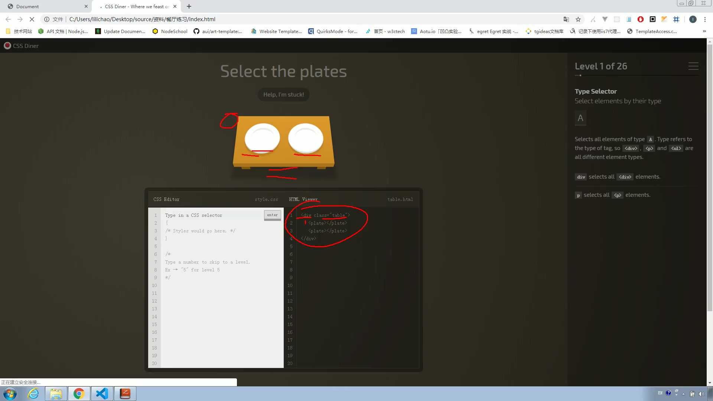Screen dimensions: 713x401
Task: Open Update Documen... bookmark
Action: click(x=120, y=31)
